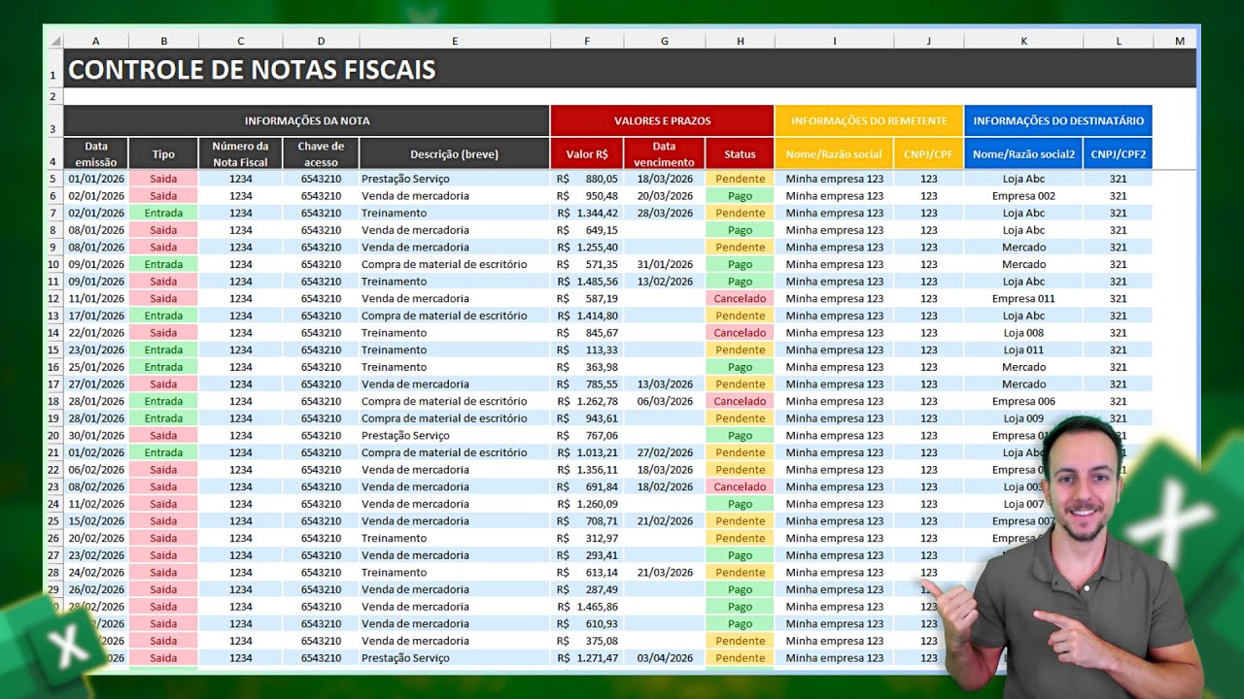Click the due date cell 28/03/2026
The height and width of the screenshot is (699, 1244).
coord(665,213)
